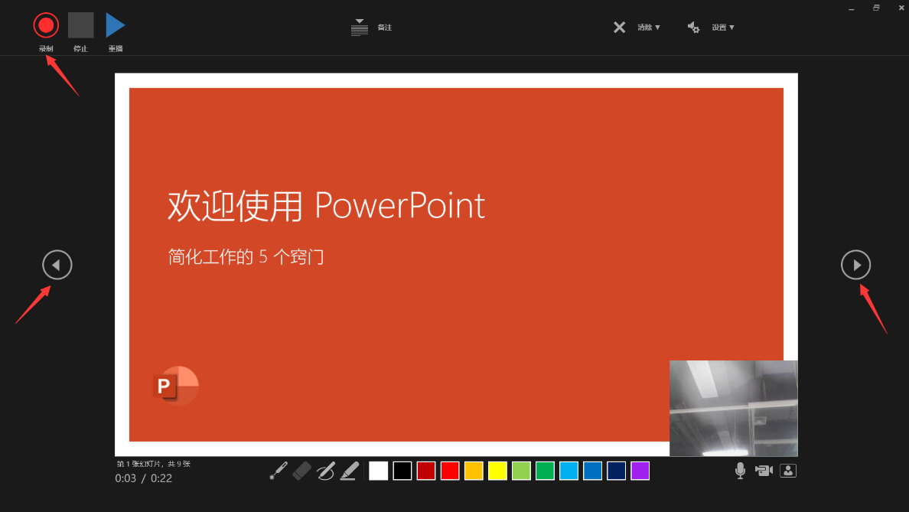Viewport: 909px width, 512px height.
Task: Replay the recording with the blue play button
Action: [x=116, y=25]
